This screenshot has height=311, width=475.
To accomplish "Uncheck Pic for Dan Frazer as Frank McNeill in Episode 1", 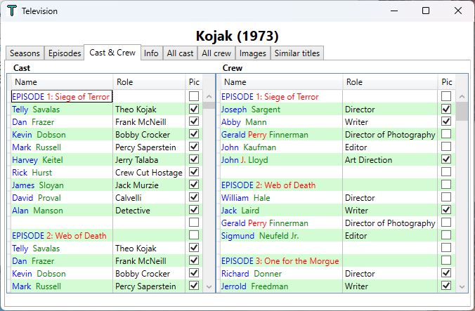I will click(x=194, y=121).
